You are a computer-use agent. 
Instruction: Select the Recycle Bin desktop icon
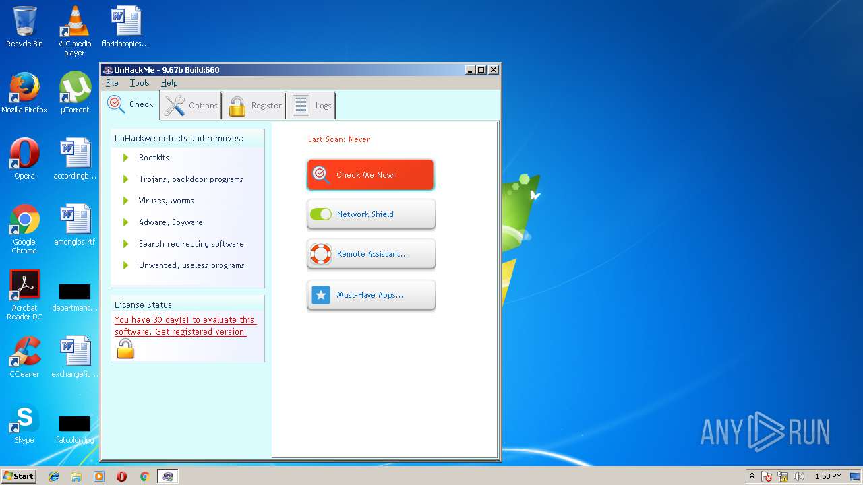point(24,27)
